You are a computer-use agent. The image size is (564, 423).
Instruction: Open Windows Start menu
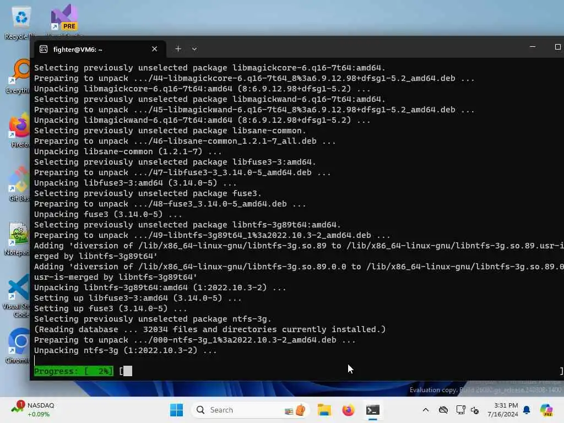(176, 410)
